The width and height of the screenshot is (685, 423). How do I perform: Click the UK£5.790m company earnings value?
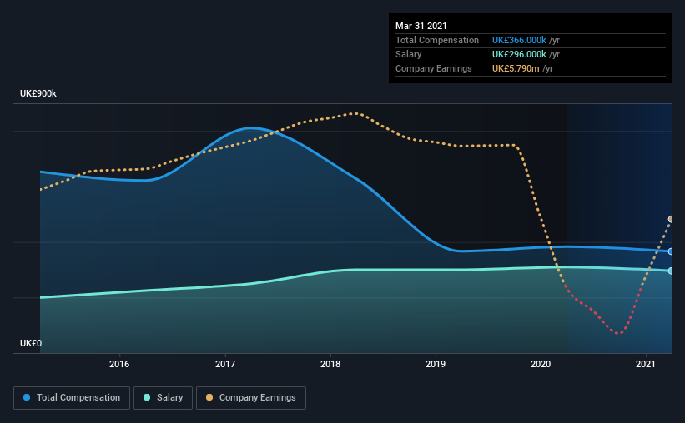coord(516,68)
